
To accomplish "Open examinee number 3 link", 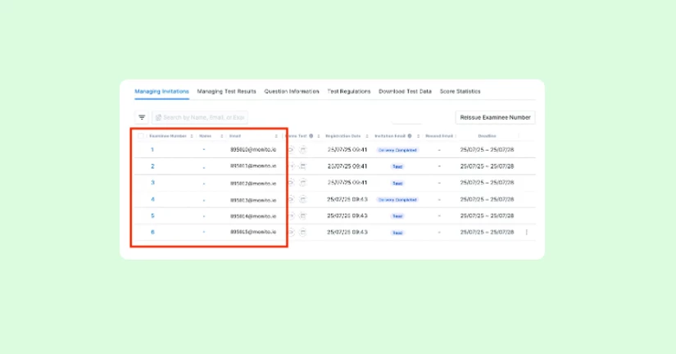I will pos(152,183).
